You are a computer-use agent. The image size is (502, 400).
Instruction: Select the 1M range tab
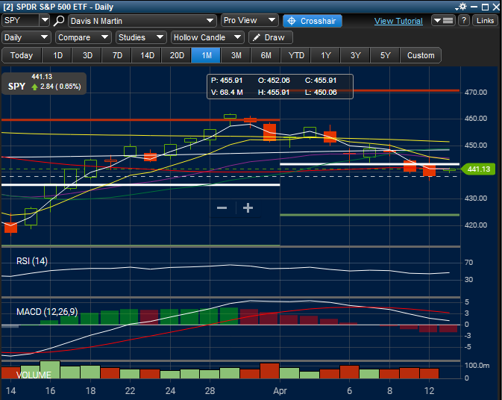(x=207, y=55)
